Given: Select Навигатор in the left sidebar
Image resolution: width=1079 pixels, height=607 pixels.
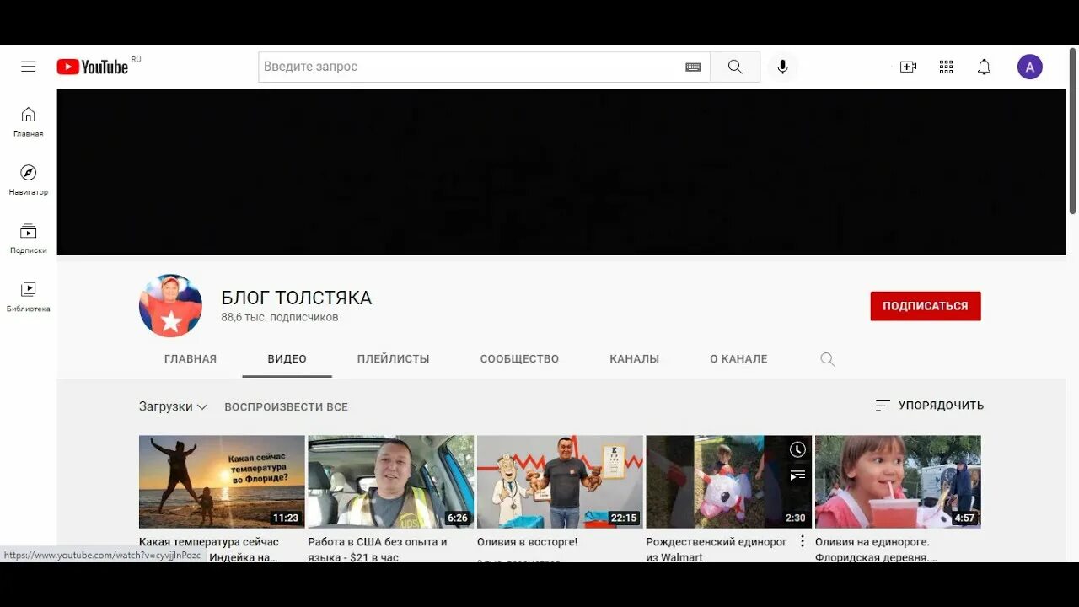Looking at the screenshot, I should click(x=28, y=178).
